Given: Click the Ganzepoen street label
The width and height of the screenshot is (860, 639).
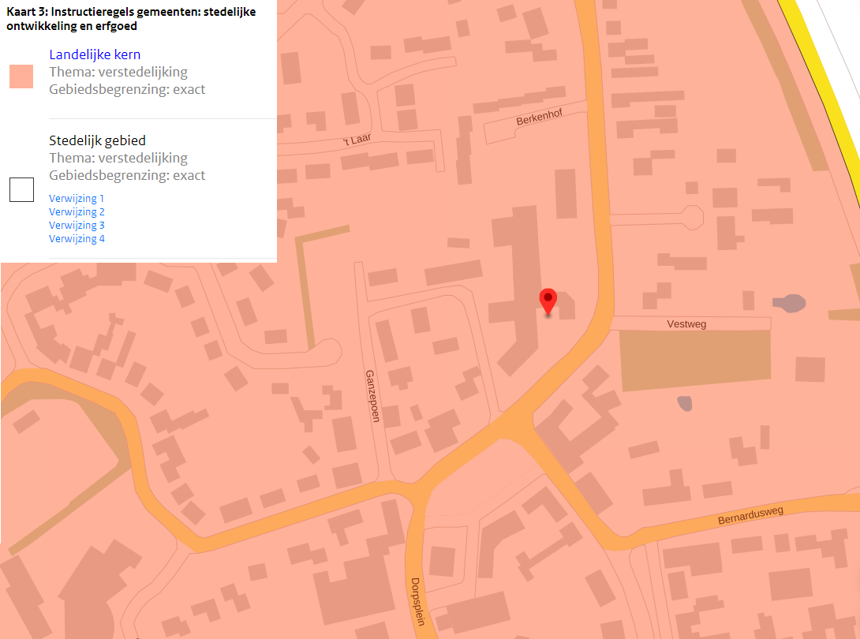Looking at the screenshot, I should tap(372, 396).
